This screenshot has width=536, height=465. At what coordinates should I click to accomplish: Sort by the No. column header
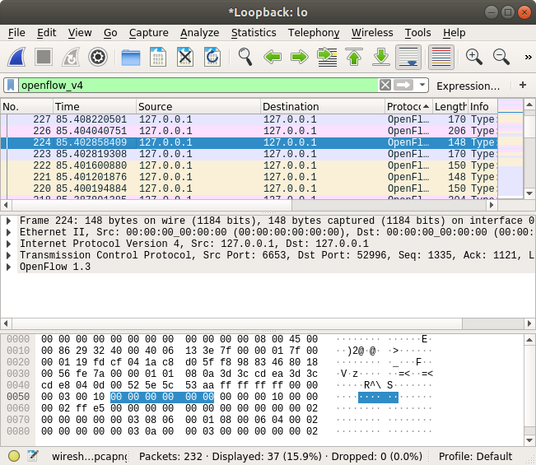[x=26, y=107]
